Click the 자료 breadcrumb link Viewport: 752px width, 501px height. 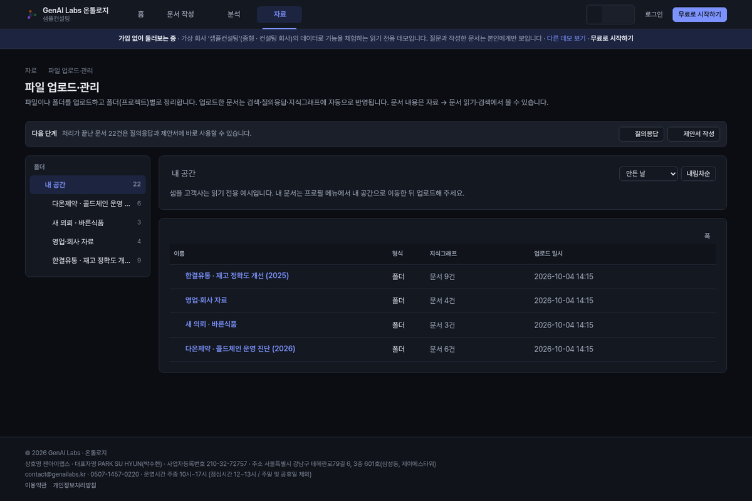[31, 71]
